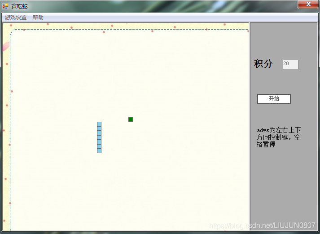Click the adws control instructions text
Screen dimensions: 320x234
[x=279, y=137]
